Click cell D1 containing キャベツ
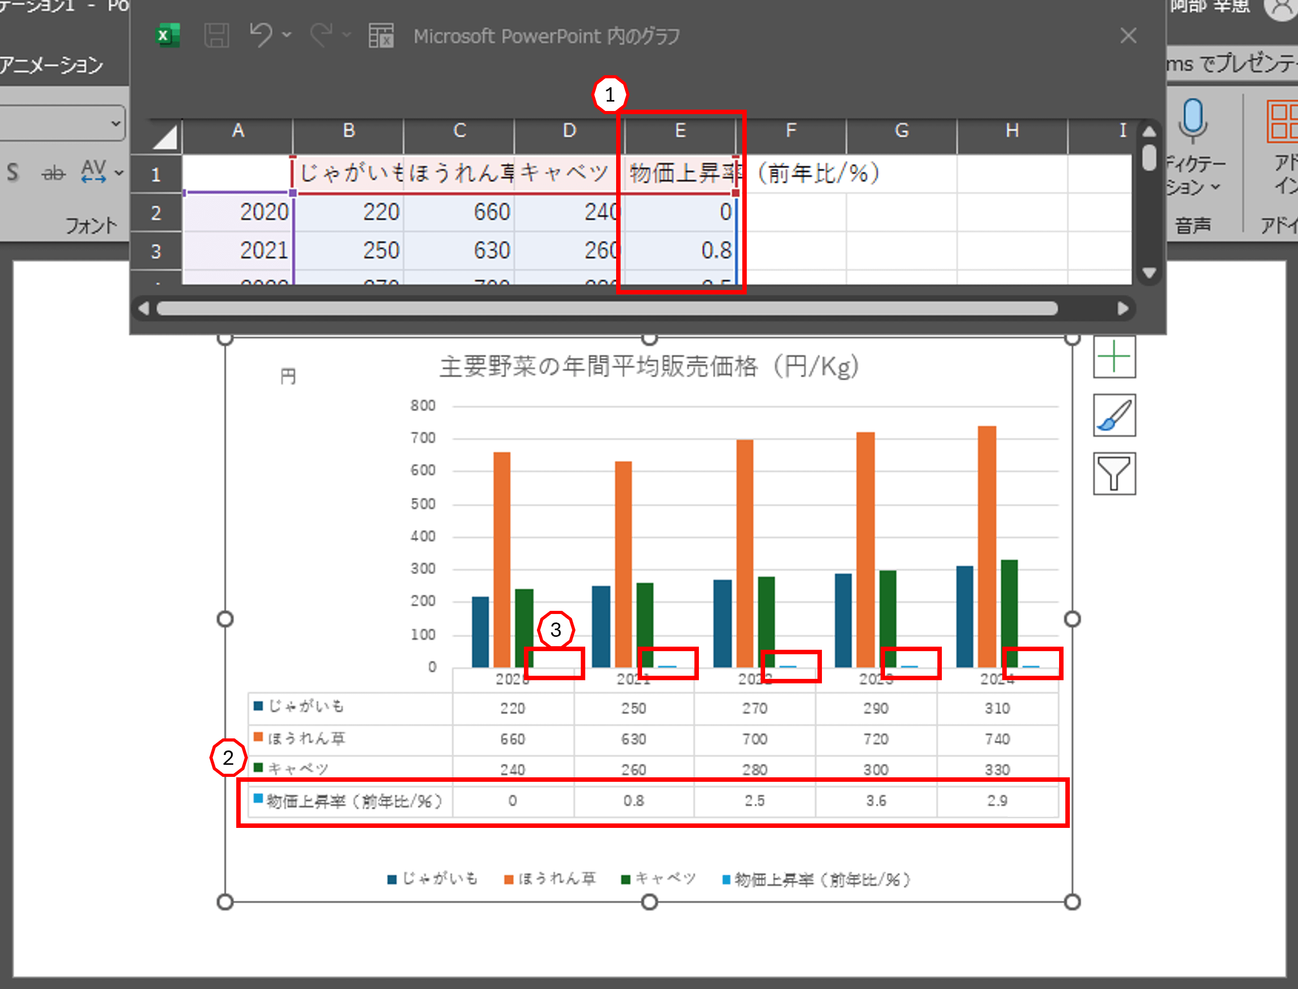This screenshot has height=989, width=1298. tap(569, 174)
